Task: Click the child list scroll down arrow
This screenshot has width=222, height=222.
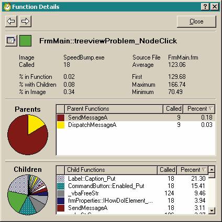Action: (212, 211)
